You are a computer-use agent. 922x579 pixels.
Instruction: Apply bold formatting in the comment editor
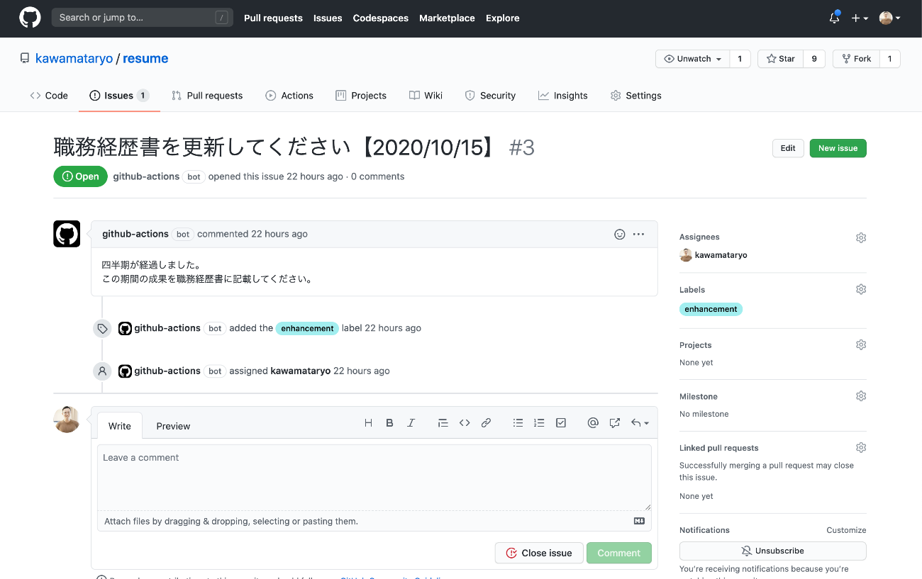pos(389,423)
